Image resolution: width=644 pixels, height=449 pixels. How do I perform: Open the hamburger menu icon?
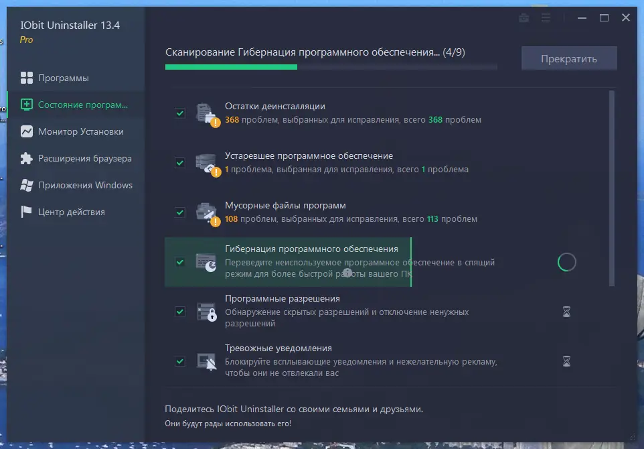(x=546, y=18)
